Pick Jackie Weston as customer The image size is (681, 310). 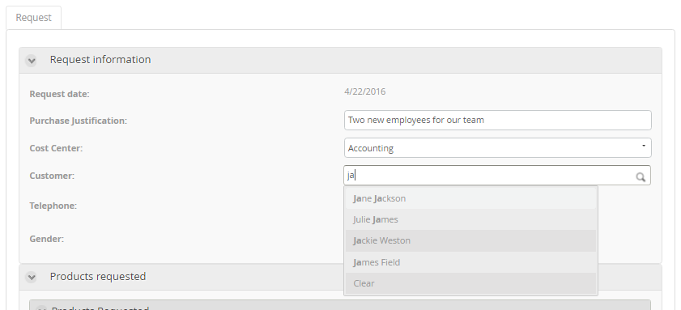[470, 240]
